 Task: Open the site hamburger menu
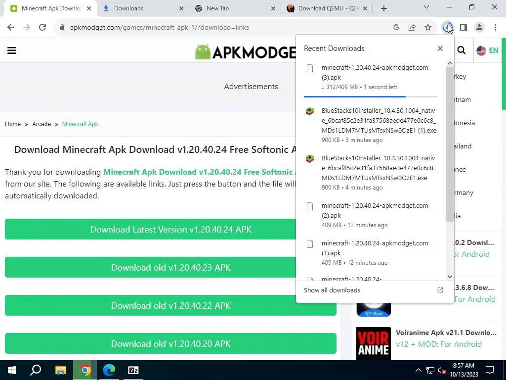pyautogui.click(x=12, y=50)
